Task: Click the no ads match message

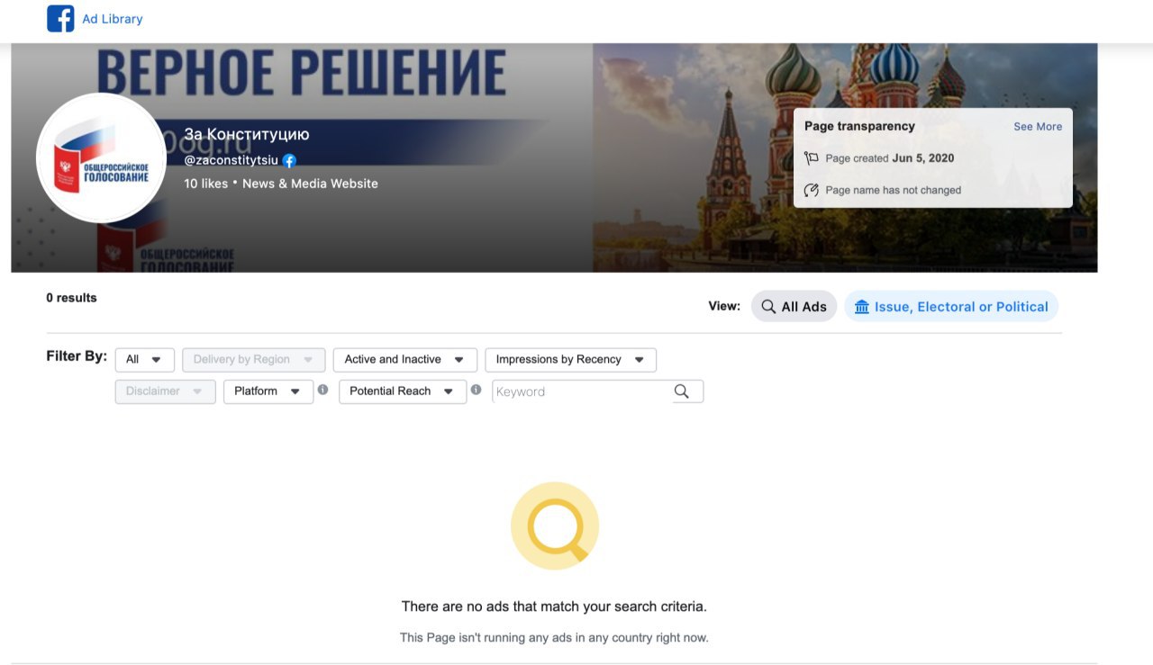Action: point(554,607)
